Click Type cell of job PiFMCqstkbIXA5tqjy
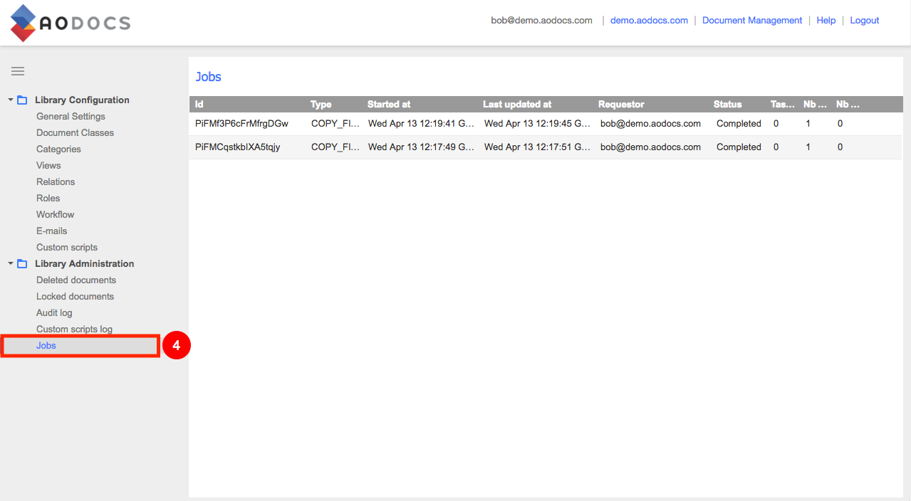This screenshot has width=911, height=501. pyautogui.click(x=335, y=147)
